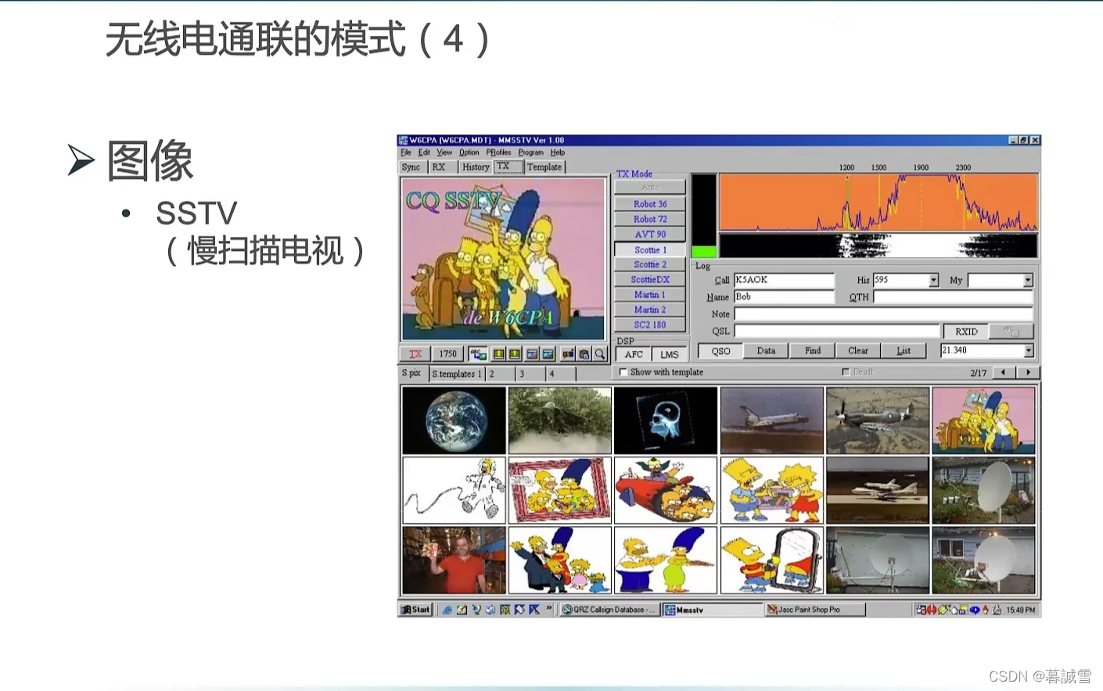Click the RXID button
This screenshot has height=691, width=1103.
pos(966,331)
